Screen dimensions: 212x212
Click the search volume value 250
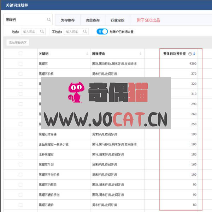coord(194,124)
